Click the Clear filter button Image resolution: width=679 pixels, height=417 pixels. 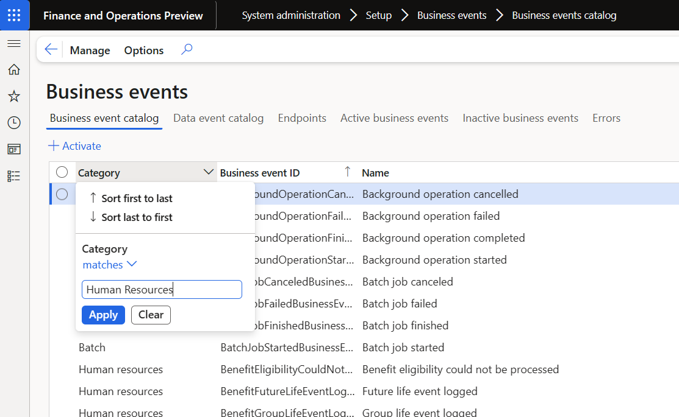(x=151, y=315)
